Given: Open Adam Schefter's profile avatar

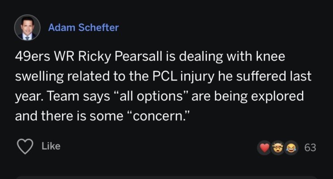Looking at the screenshot, I should pyautogui.click(x=27, y=28).
